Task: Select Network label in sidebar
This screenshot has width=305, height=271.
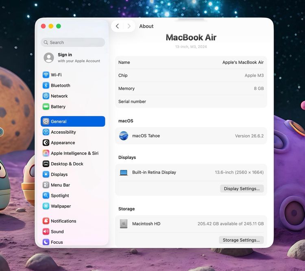Action: (x=59, y=96)
